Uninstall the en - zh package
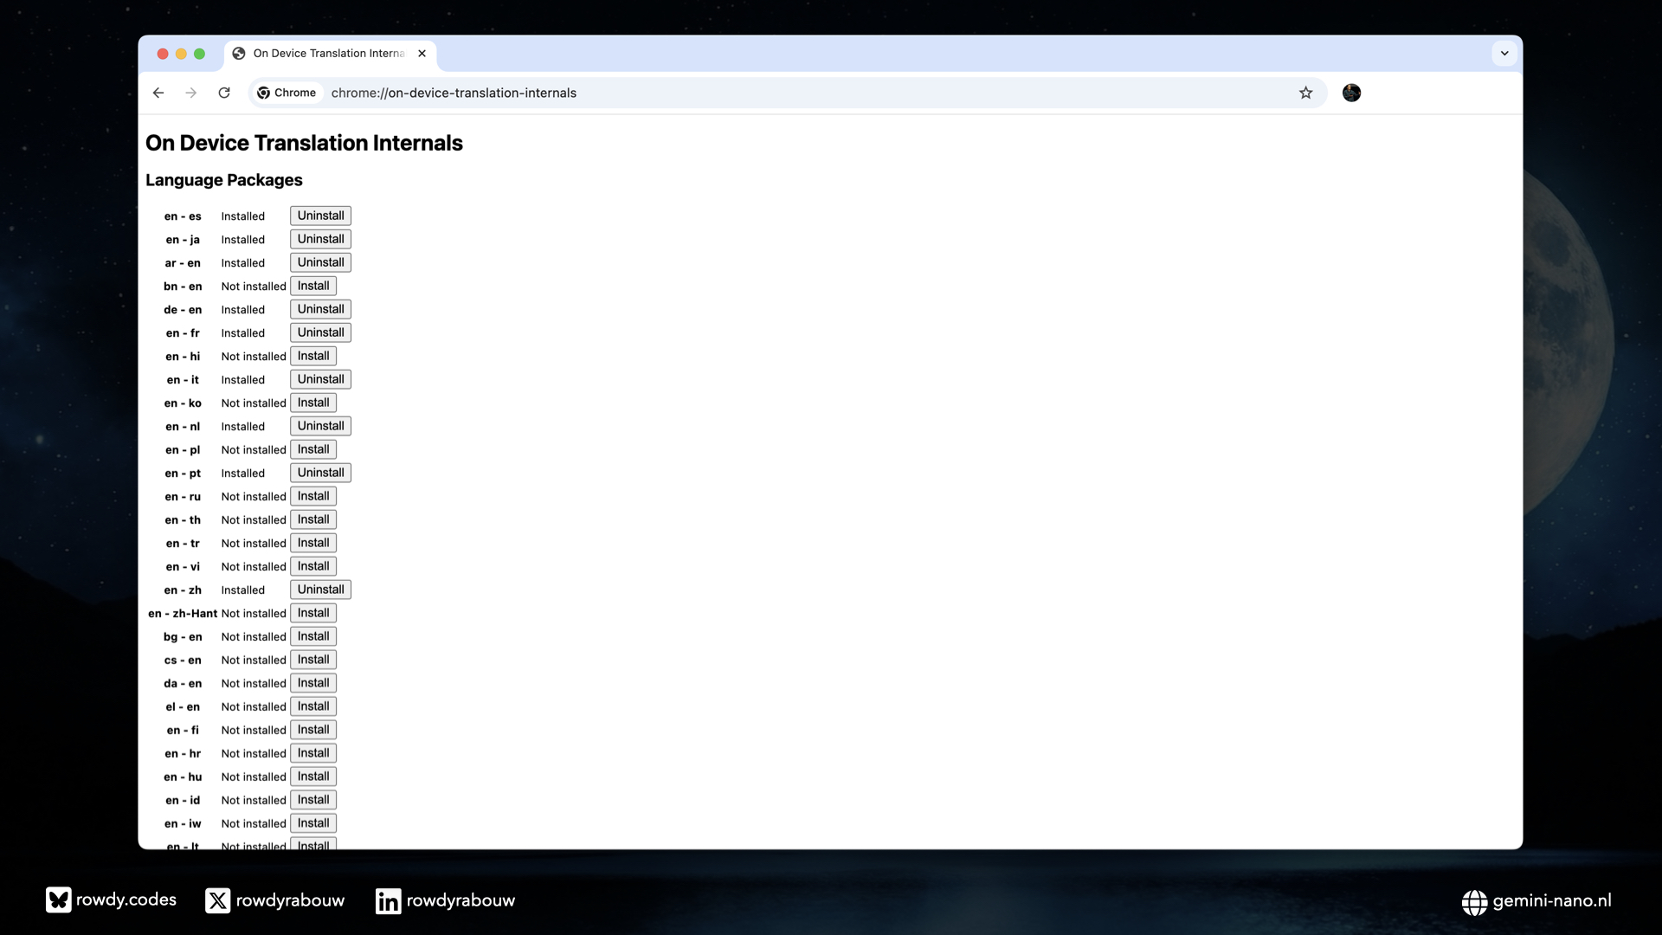Screen dimensions: 1662x935 click(320, 590)
